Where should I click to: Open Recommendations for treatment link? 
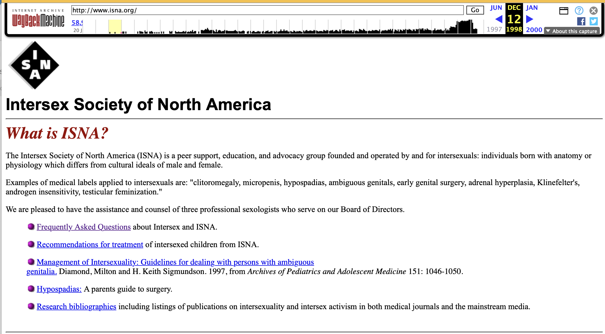pos(90,245)
